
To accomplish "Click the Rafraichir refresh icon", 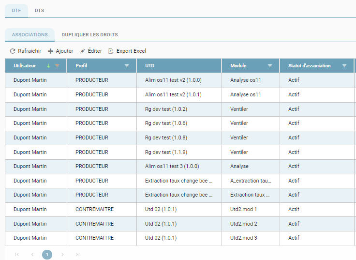I will pyautogui.click(x=13, y=51).
